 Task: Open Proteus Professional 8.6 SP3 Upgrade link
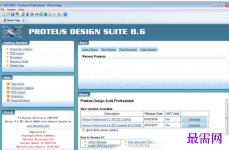tap(112, 125)
